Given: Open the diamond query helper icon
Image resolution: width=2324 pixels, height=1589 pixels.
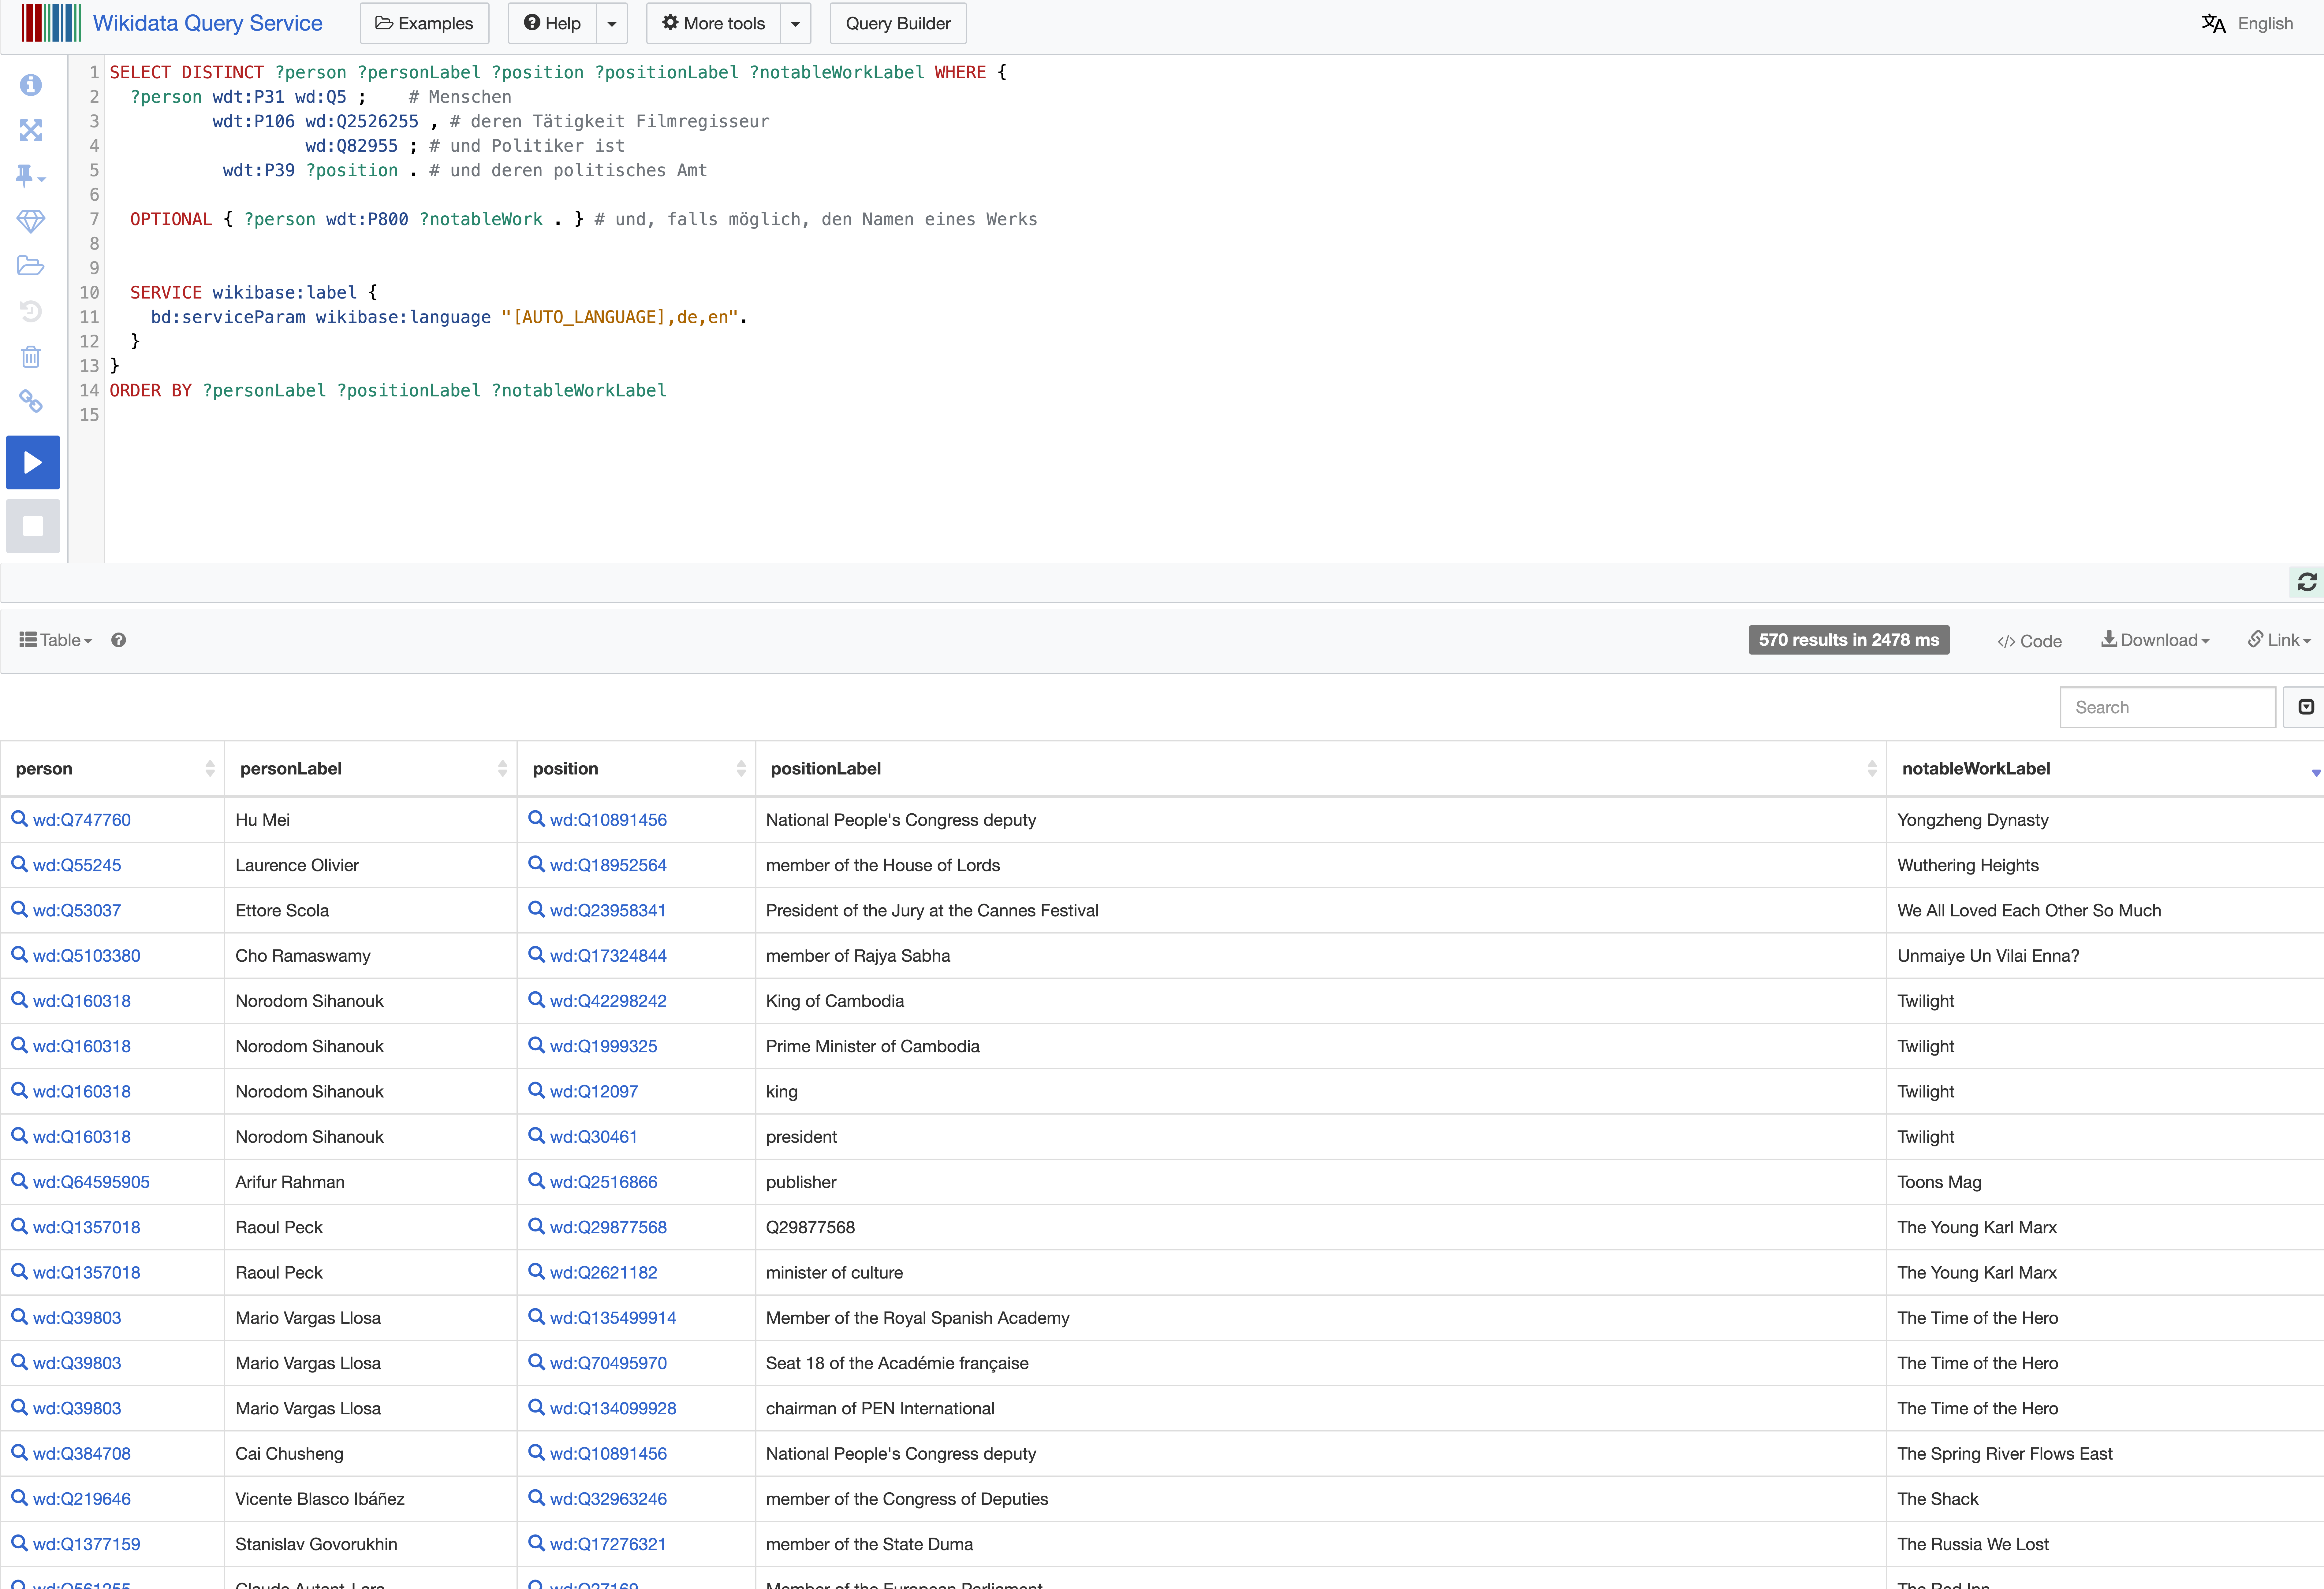Looking at the screenshot, I should pyautogui.click(x=31, y=221).
